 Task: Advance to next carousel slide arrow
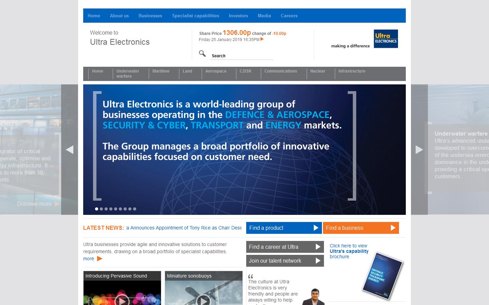pos(419,149)
